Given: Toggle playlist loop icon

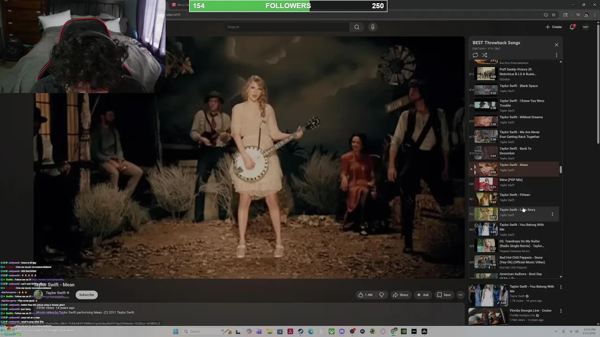Looking at the screenshot, I should click(x=475, y=55).
